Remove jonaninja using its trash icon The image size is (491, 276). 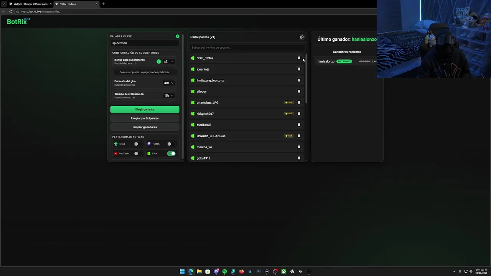(299, 69)
